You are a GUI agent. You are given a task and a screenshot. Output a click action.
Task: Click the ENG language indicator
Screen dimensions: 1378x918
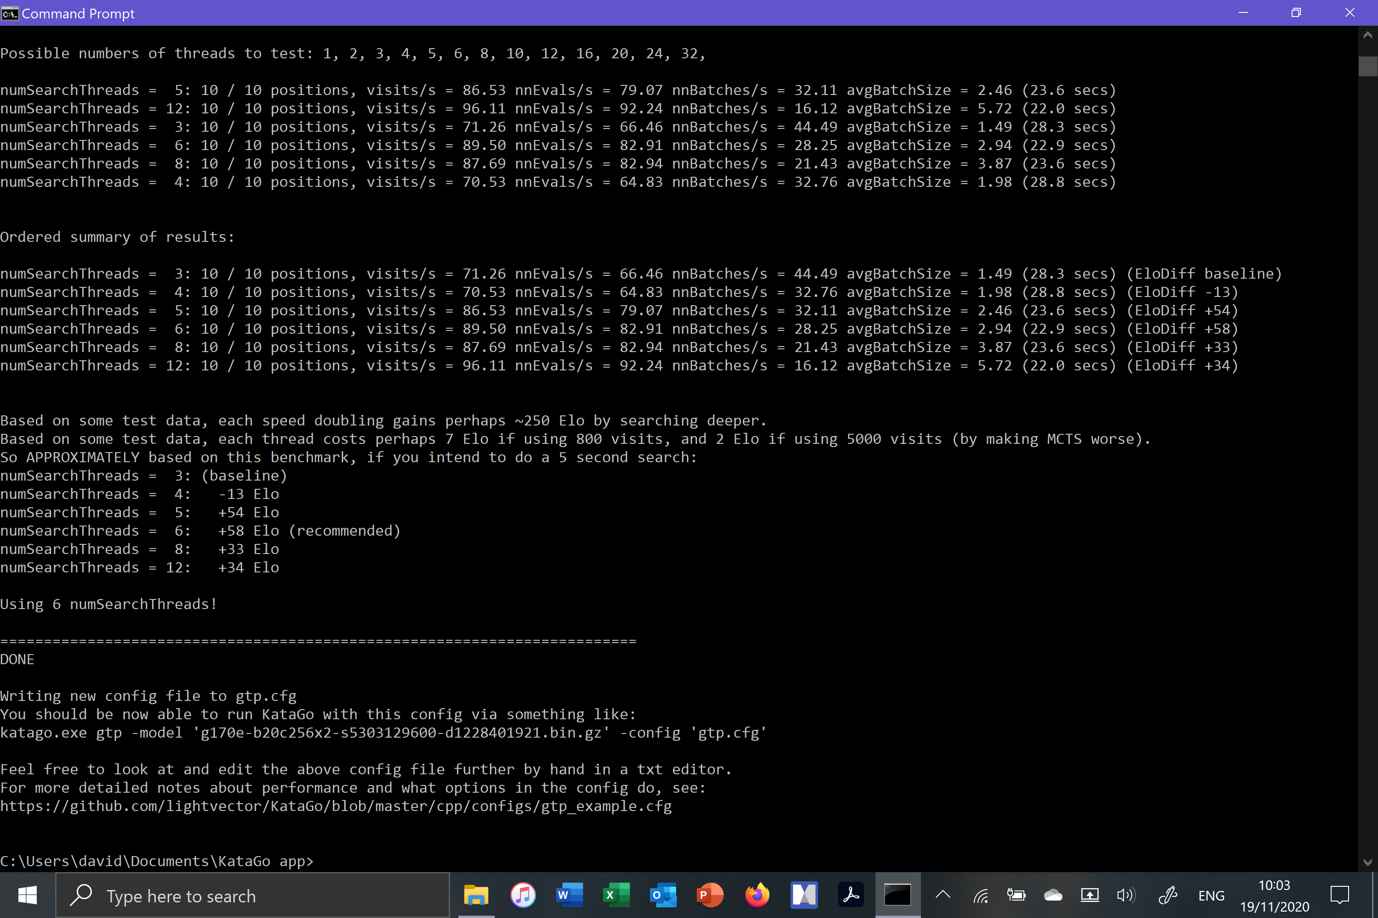1211,896
